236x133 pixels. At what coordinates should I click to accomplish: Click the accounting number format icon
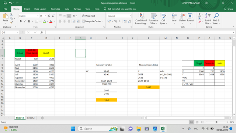[109, 21]
